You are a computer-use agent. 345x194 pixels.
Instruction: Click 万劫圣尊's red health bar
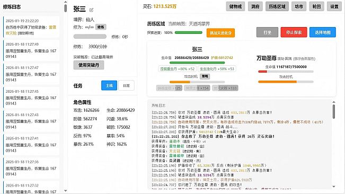coord(286,72)
